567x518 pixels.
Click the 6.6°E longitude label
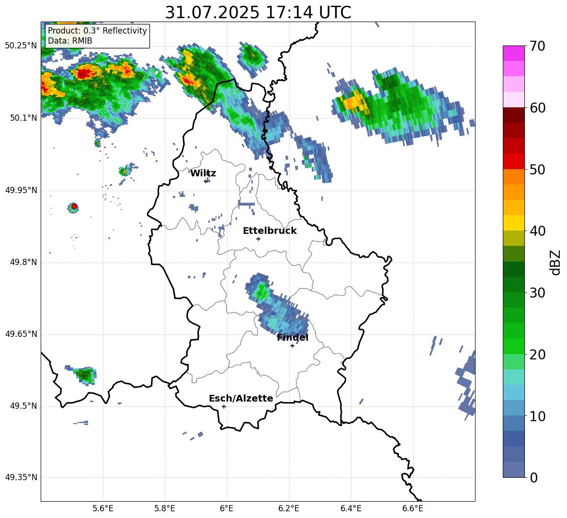pos(413,508)
